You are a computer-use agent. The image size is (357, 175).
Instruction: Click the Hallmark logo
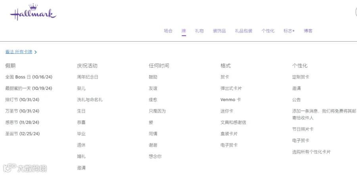click(x=33, y=12)
